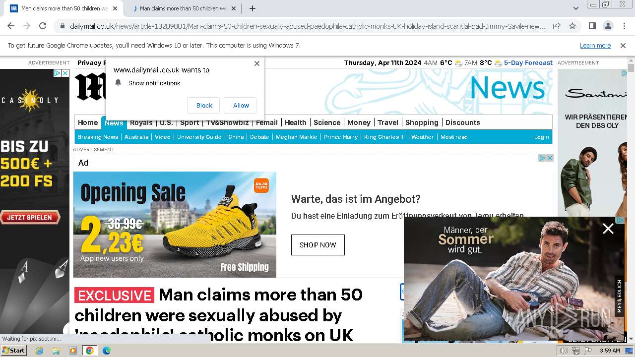The width and height of the screenshot is (635, 357).
Task: Close the Temu banner ad
Action: coord(550,158)
